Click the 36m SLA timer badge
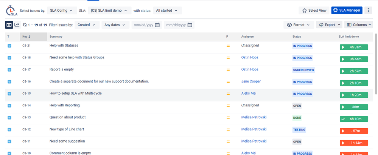The height and width of the screenshot is (155, 378). [x=354, y=107]
